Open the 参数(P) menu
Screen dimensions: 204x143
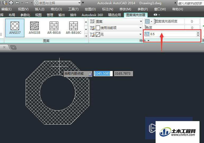click(143, 9)
